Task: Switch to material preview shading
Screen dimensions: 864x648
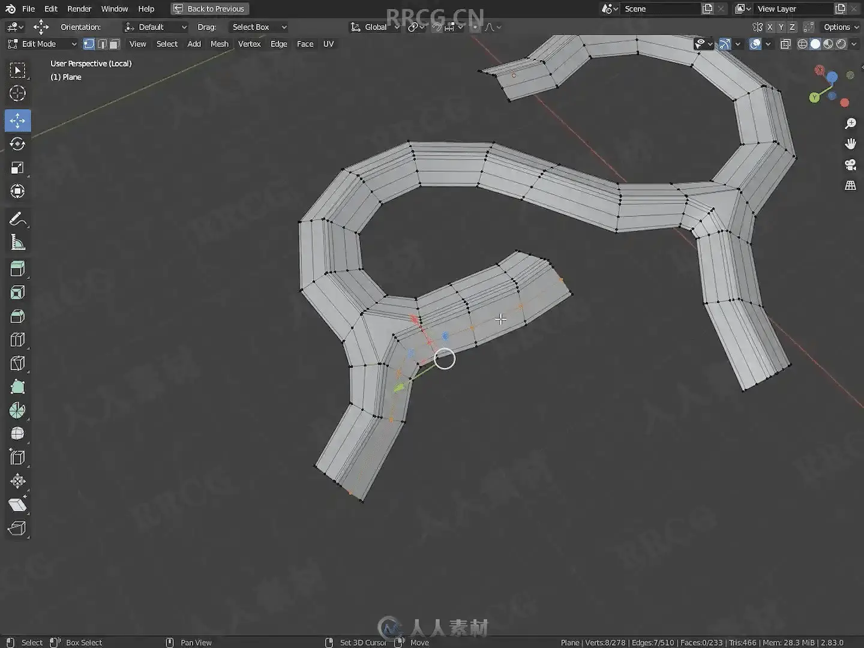Action: 828,44
